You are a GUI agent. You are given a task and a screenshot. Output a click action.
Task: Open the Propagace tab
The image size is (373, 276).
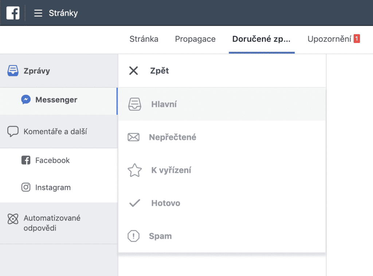click(195, 39)
